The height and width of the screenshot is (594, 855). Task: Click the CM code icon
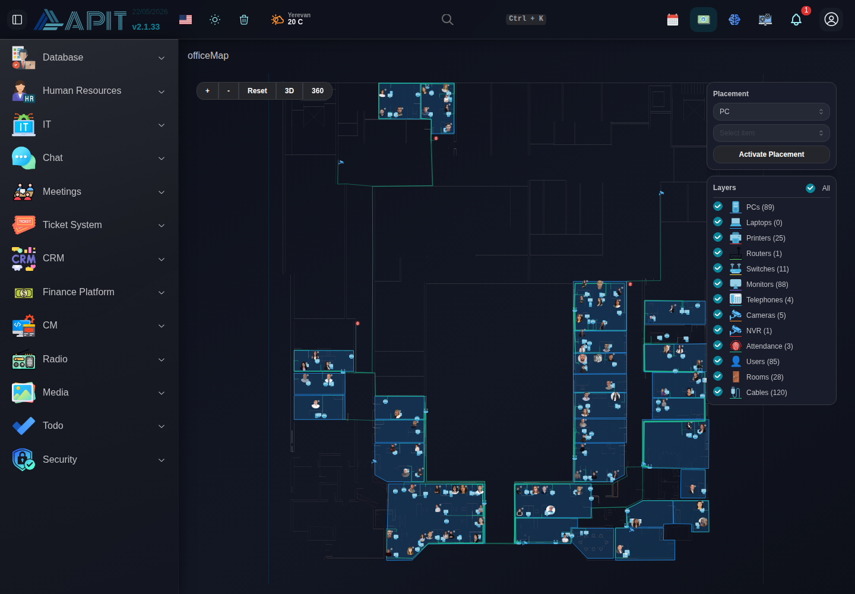click(x=24, y=326)
